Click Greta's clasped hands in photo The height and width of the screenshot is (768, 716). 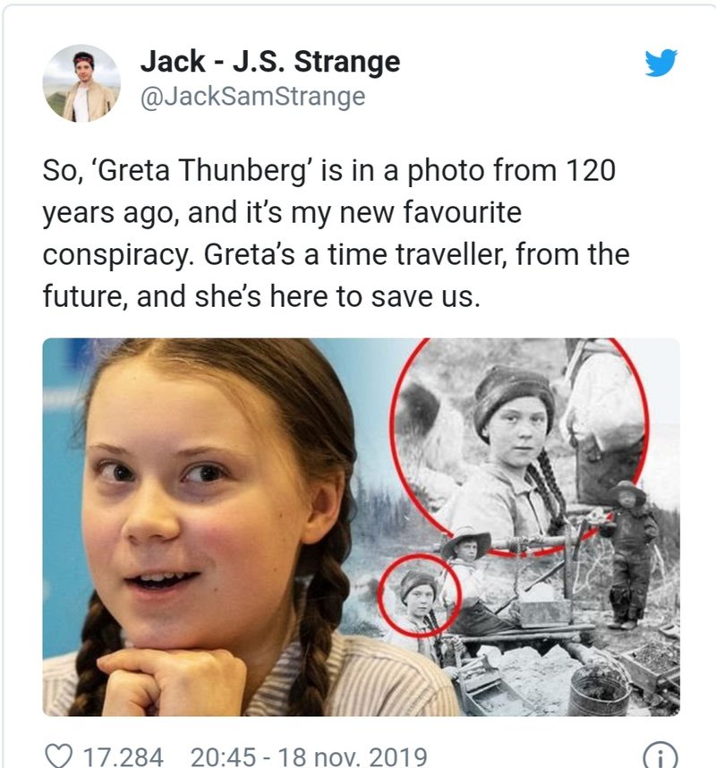(172, 683)
